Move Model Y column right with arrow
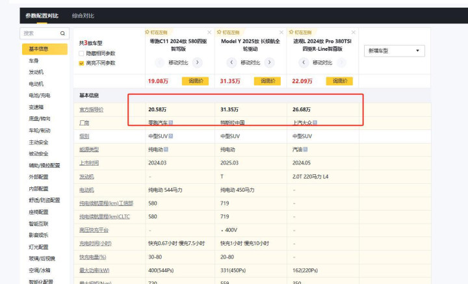The image size is (468, 284). [269, 62]
